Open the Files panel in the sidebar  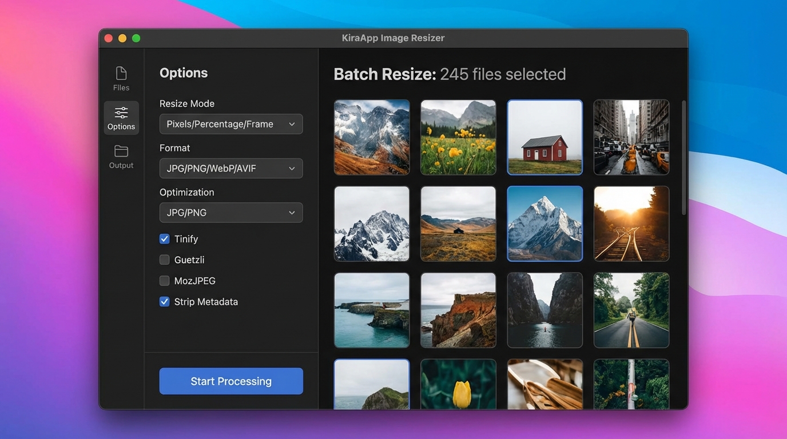coord(121,78)
